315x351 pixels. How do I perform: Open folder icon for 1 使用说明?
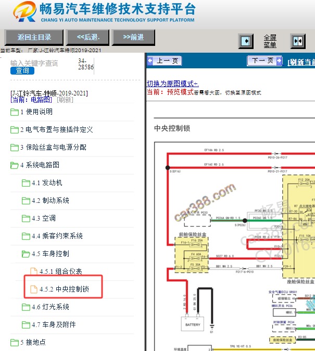point(15,112)
